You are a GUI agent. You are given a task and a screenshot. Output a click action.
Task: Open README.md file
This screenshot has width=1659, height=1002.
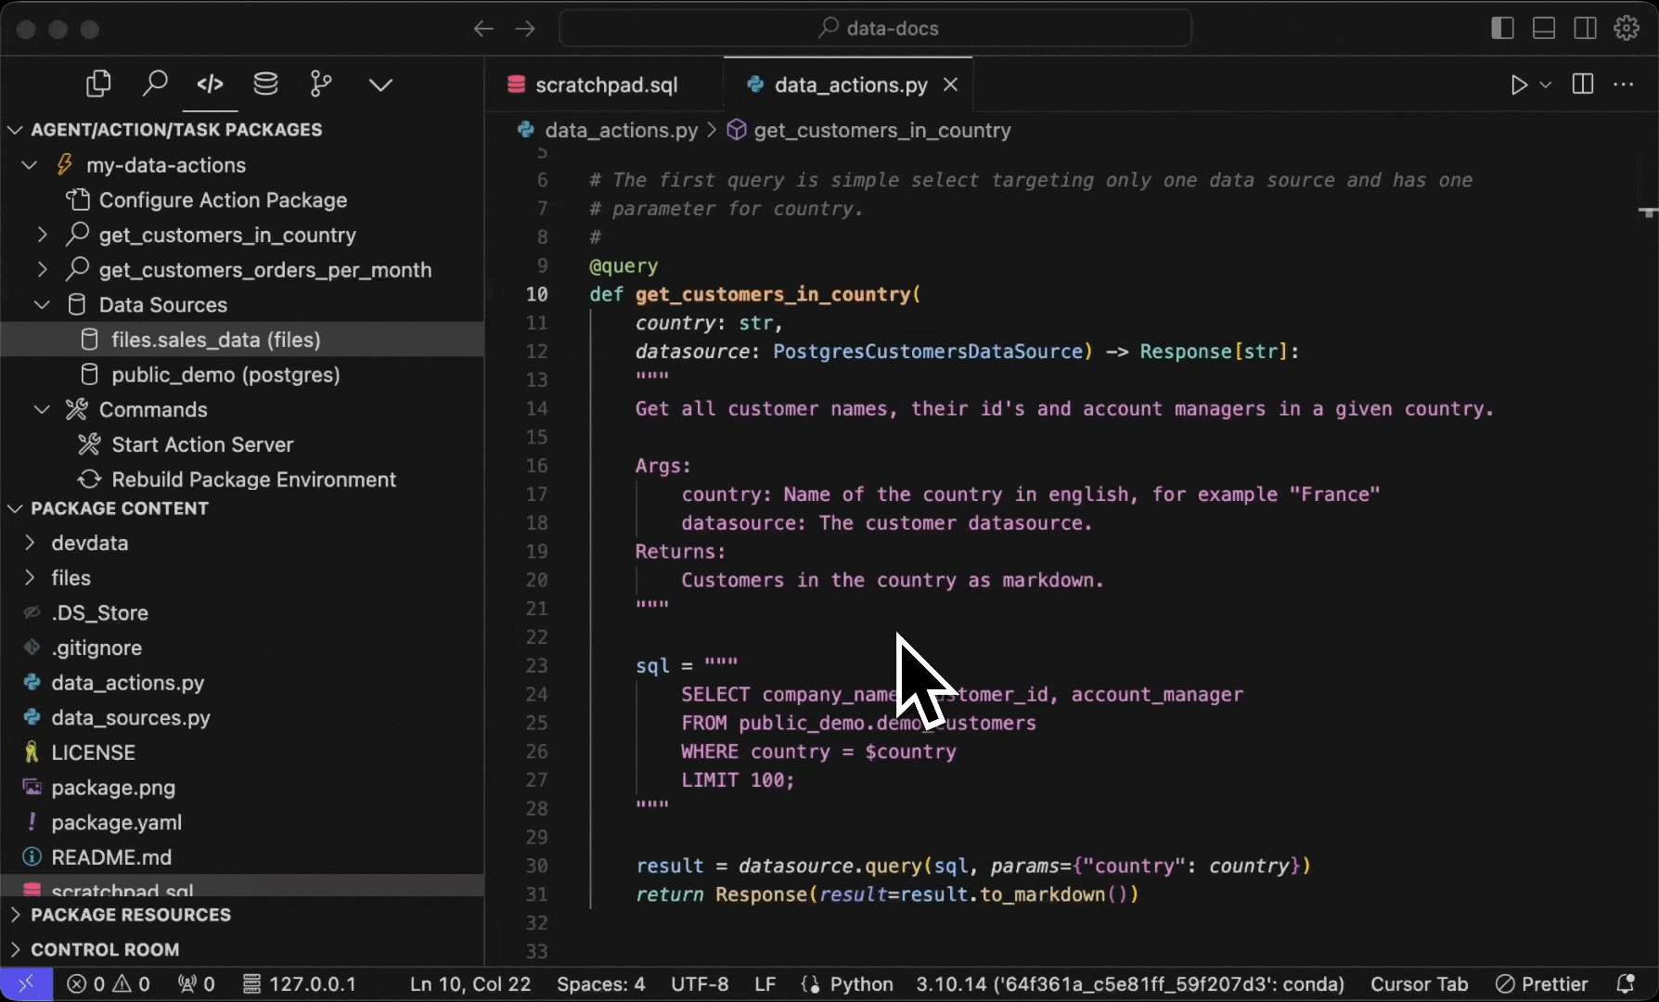point(111,857)
